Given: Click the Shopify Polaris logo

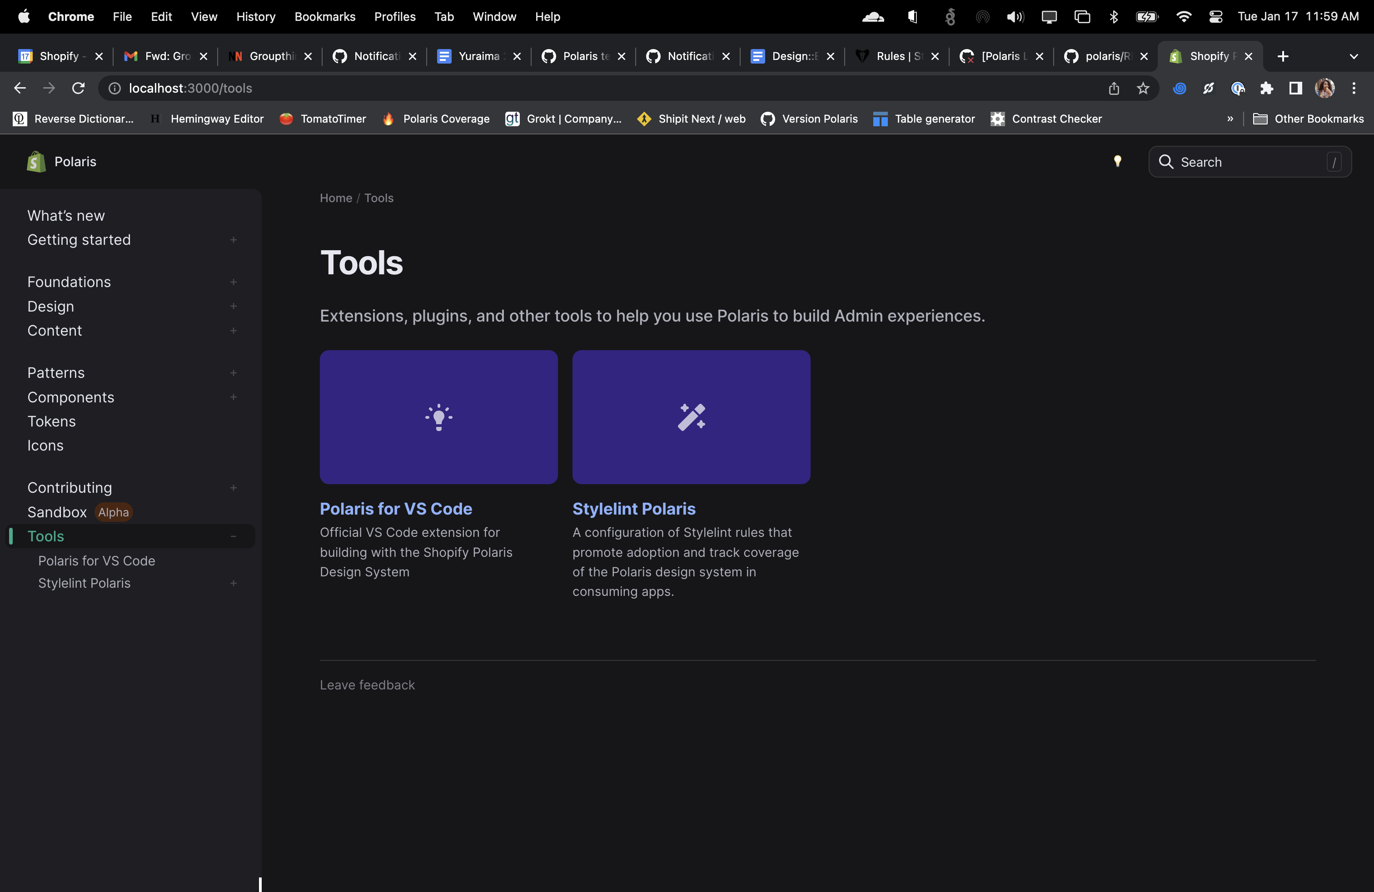Looking at the screenshot, I should click(x=36, y=162).
